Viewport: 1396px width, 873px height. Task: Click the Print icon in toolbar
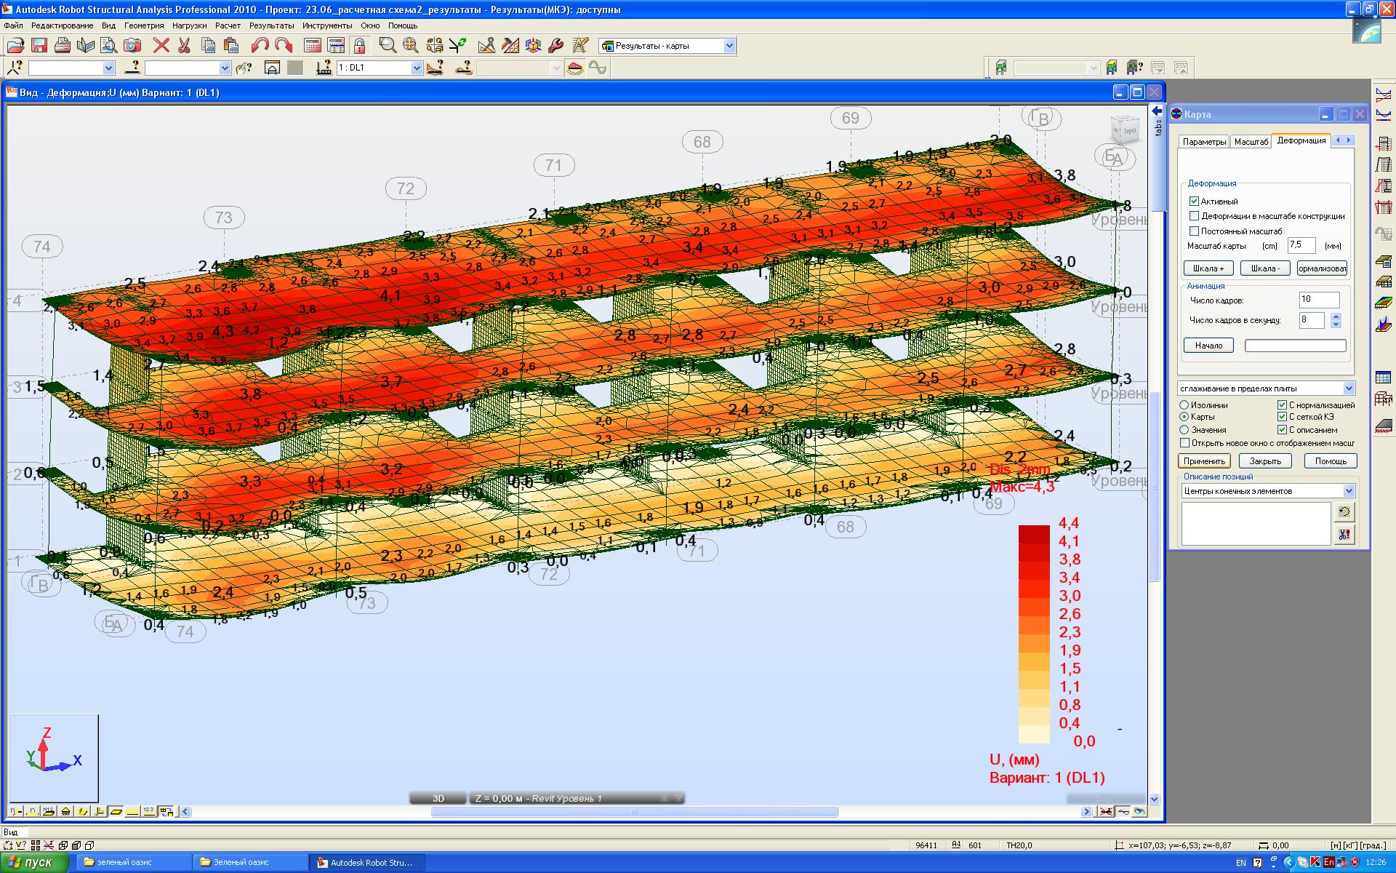click(63, 46)
